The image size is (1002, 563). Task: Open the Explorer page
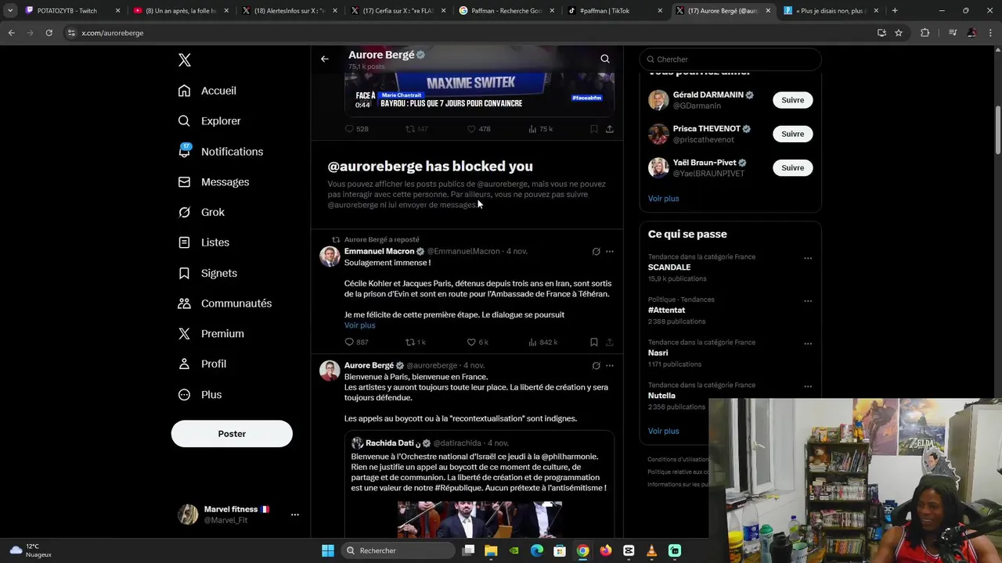pyautogui.click(x=209, y=121)
